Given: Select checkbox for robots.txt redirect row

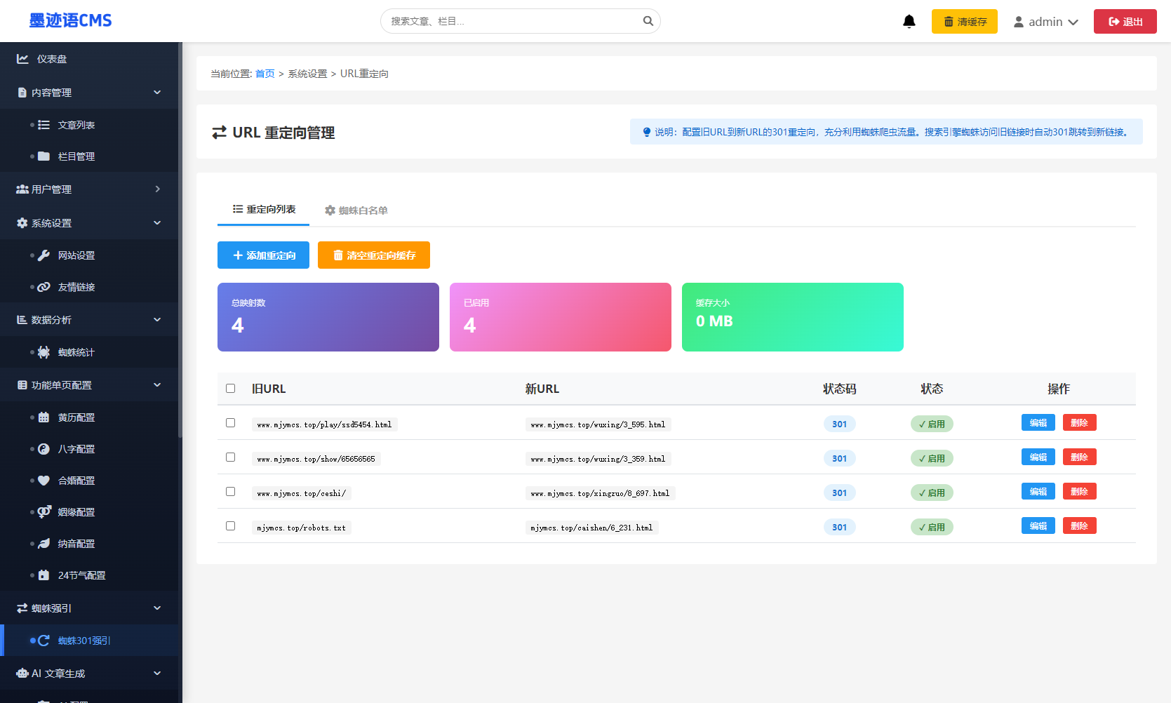Looking at the screenshot, I should (230, 525).
